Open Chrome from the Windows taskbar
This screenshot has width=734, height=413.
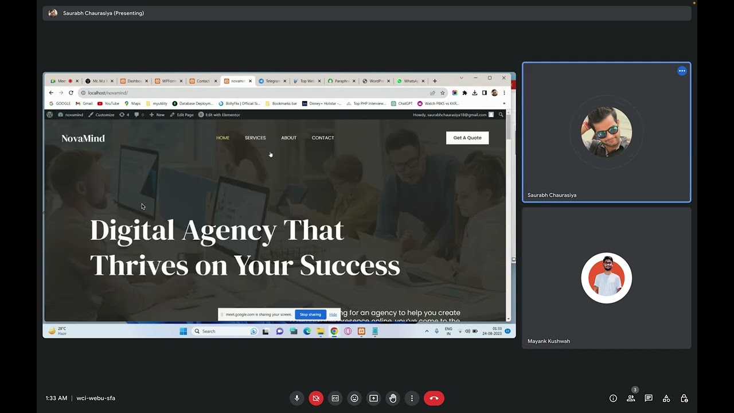point(334,331)
